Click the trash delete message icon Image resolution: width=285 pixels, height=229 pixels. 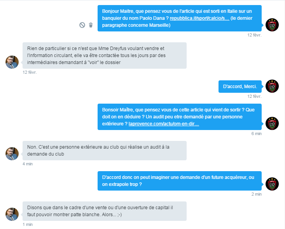(x=91, y=25)
